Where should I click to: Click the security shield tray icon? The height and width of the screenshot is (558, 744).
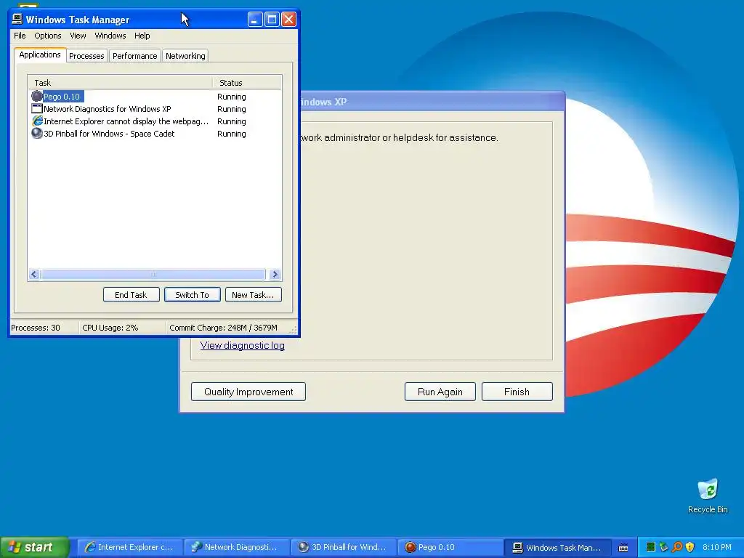[x=690, y=547]
